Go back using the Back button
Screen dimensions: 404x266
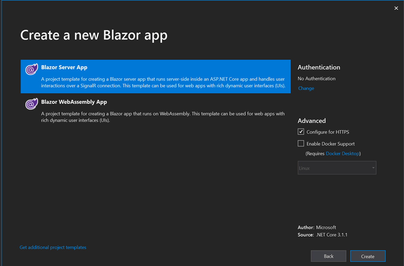tap(328, 256)
